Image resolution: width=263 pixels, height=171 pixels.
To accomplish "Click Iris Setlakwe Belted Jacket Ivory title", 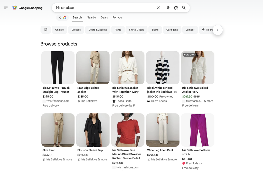I will click(195, 90).
